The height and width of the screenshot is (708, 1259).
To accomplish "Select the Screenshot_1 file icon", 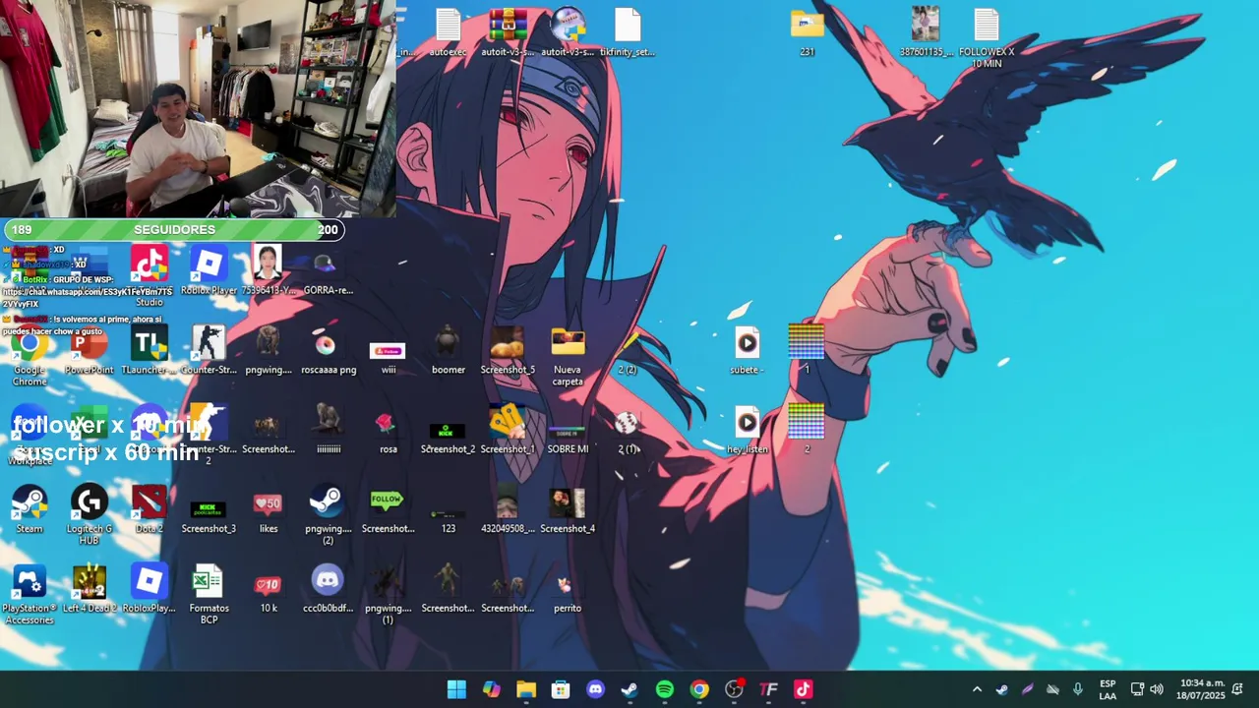I will point(508,431).
